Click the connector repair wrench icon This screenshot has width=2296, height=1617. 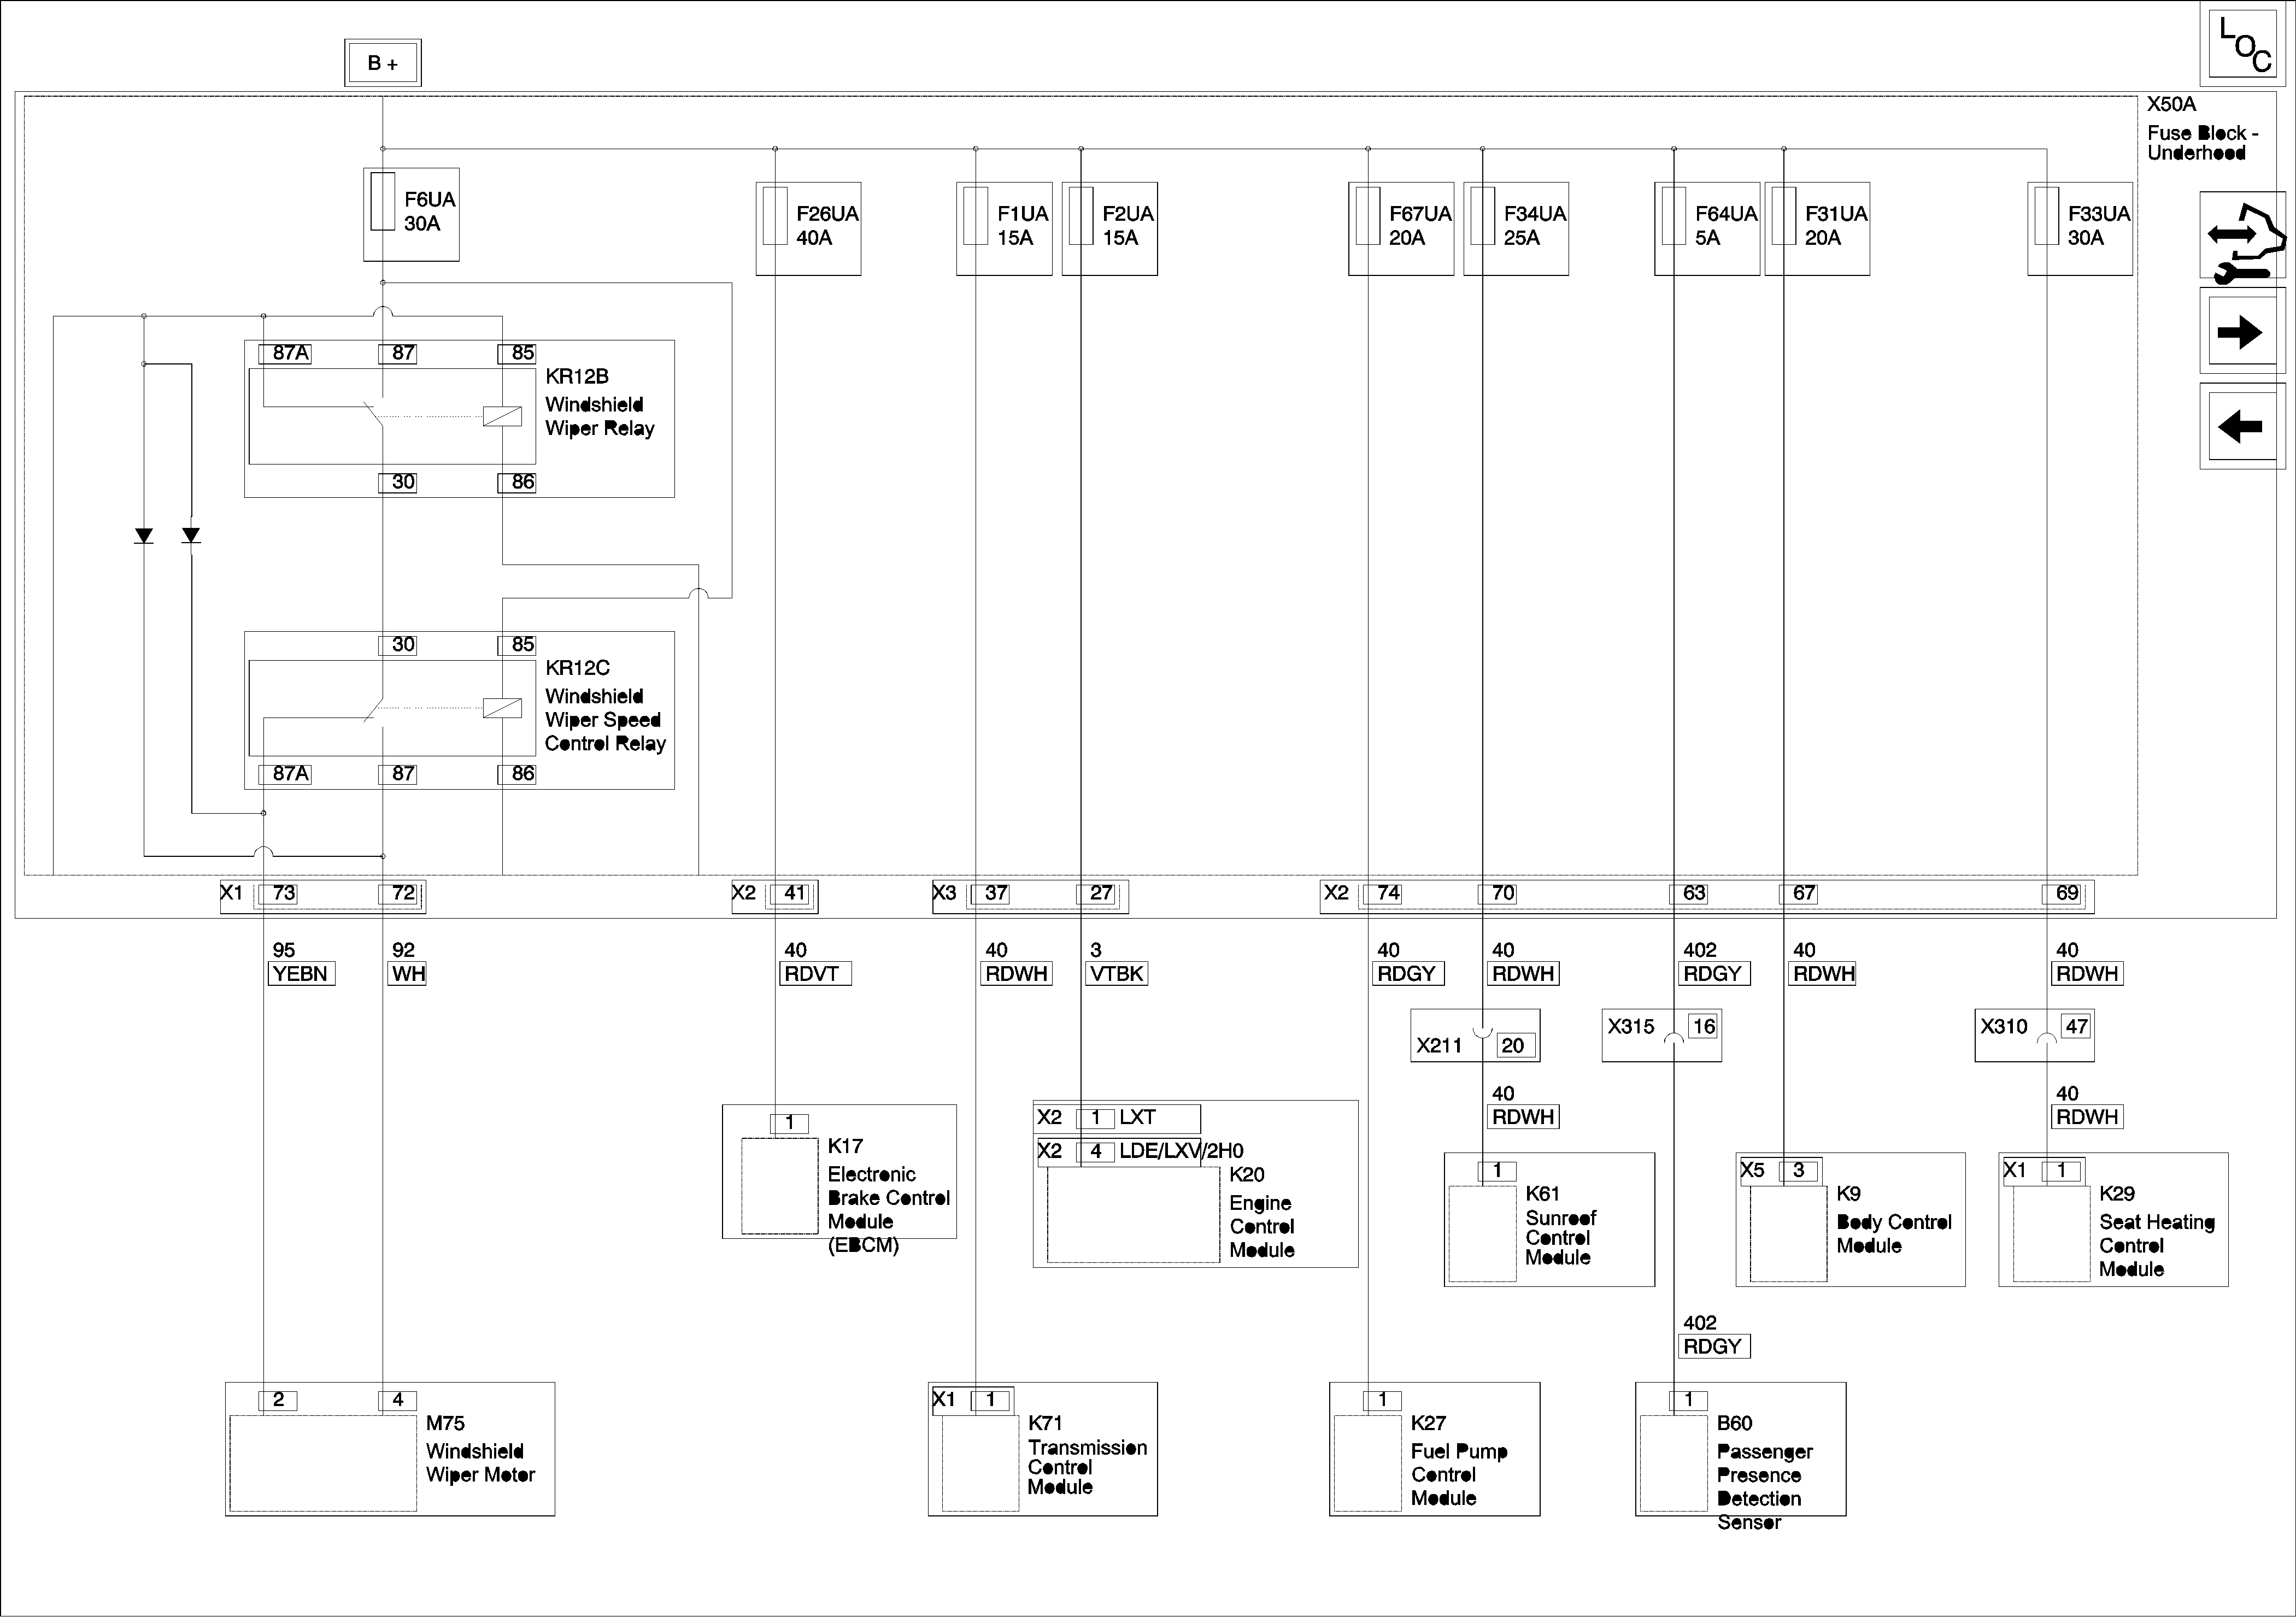pyautogui.click(x=2243, y=235)
